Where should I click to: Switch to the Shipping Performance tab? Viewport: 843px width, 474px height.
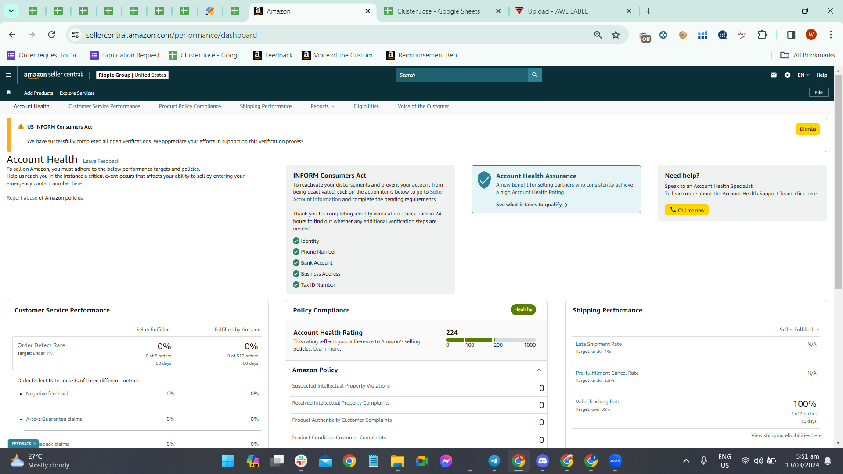266,106
